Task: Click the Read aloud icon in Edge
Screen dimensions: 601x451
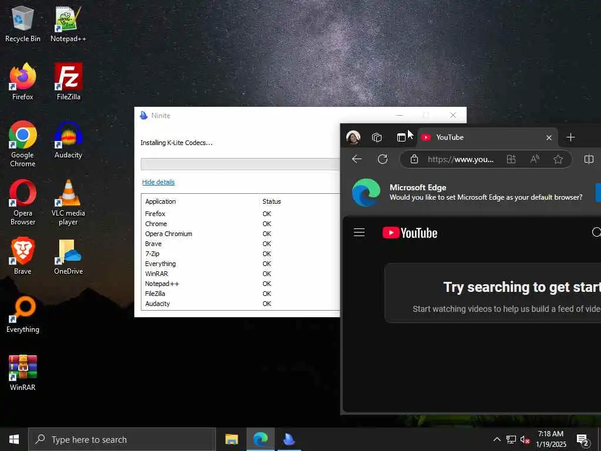Action: pyautogui.click(x=535, y=159)
